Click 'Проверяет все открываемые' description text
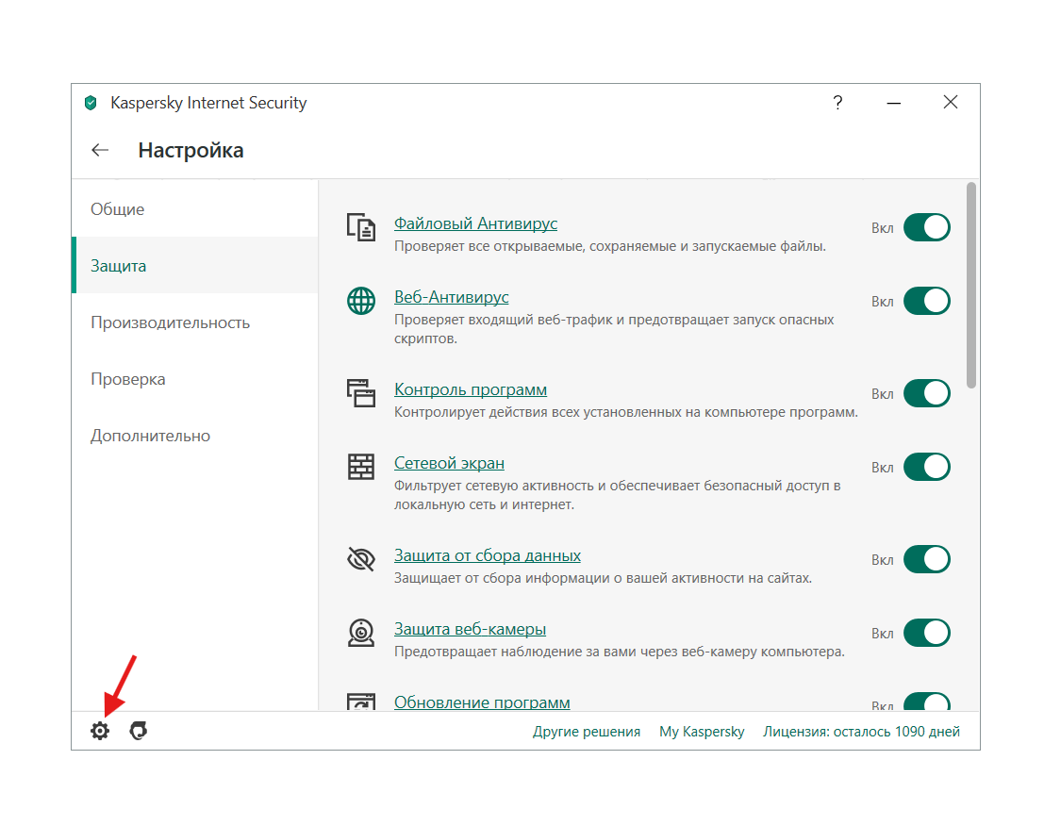Image resolution: width=1044 pixels, height=826 pixels. (x=610, y=246)
